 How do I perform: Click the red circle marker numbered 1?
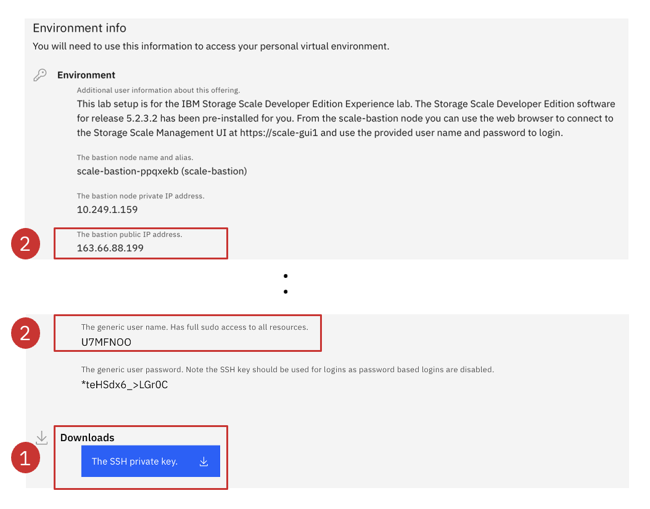25,458
